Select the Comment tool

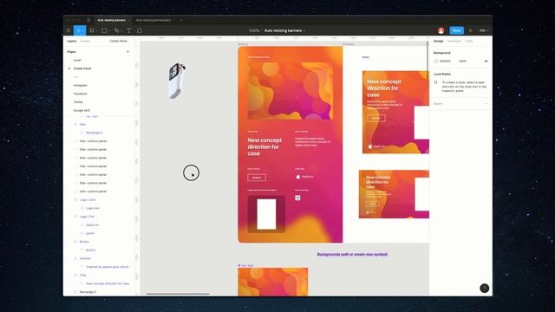coord(140,31)
